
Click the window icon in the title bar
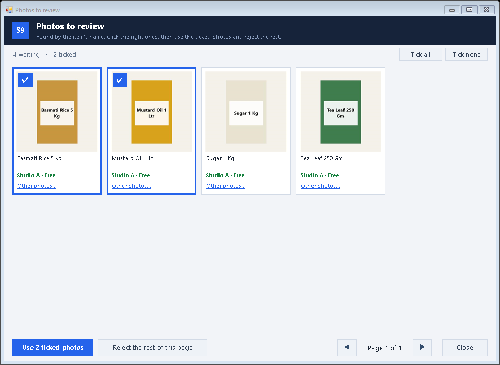9,10
